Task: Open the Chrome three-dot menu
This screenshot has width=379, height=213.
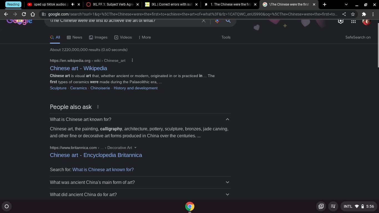Action: pyautogui.click(x=373, y=14)
